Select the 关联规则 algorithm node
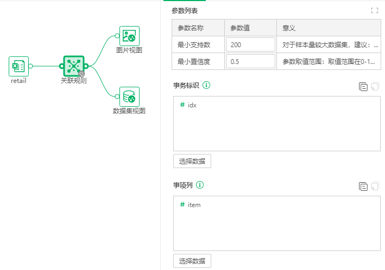 73,66
